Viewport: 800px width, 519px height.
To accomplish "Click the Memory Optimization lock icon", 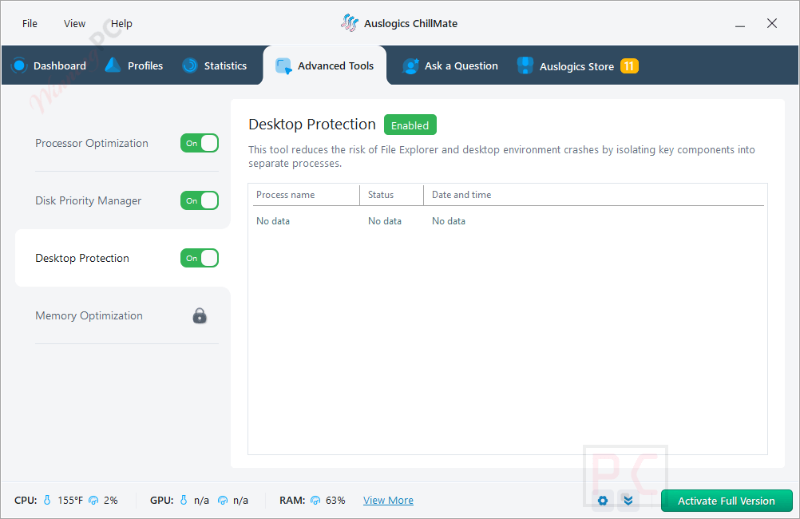I will point(200,316).
